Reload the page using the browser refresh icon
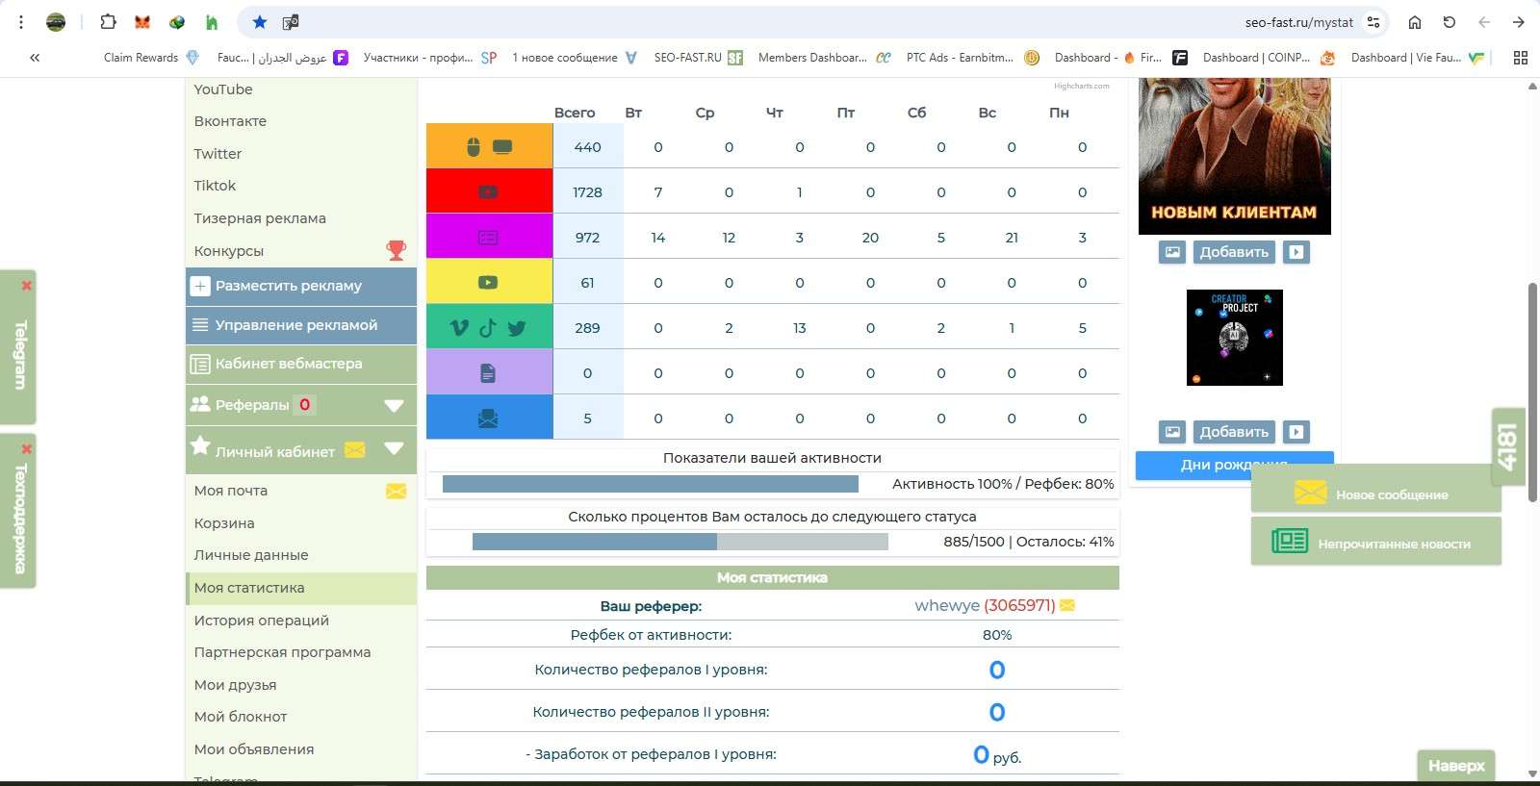 (1449, 22)
